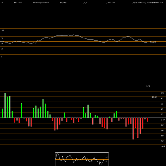Screen dimensions: 166x166
Task: Click the "20" label on the MR axis
Action: click(162, 115)
